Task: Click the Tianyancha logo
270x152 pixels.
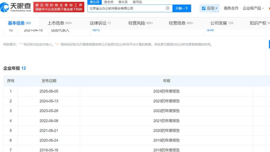Action: coord(16,7)
